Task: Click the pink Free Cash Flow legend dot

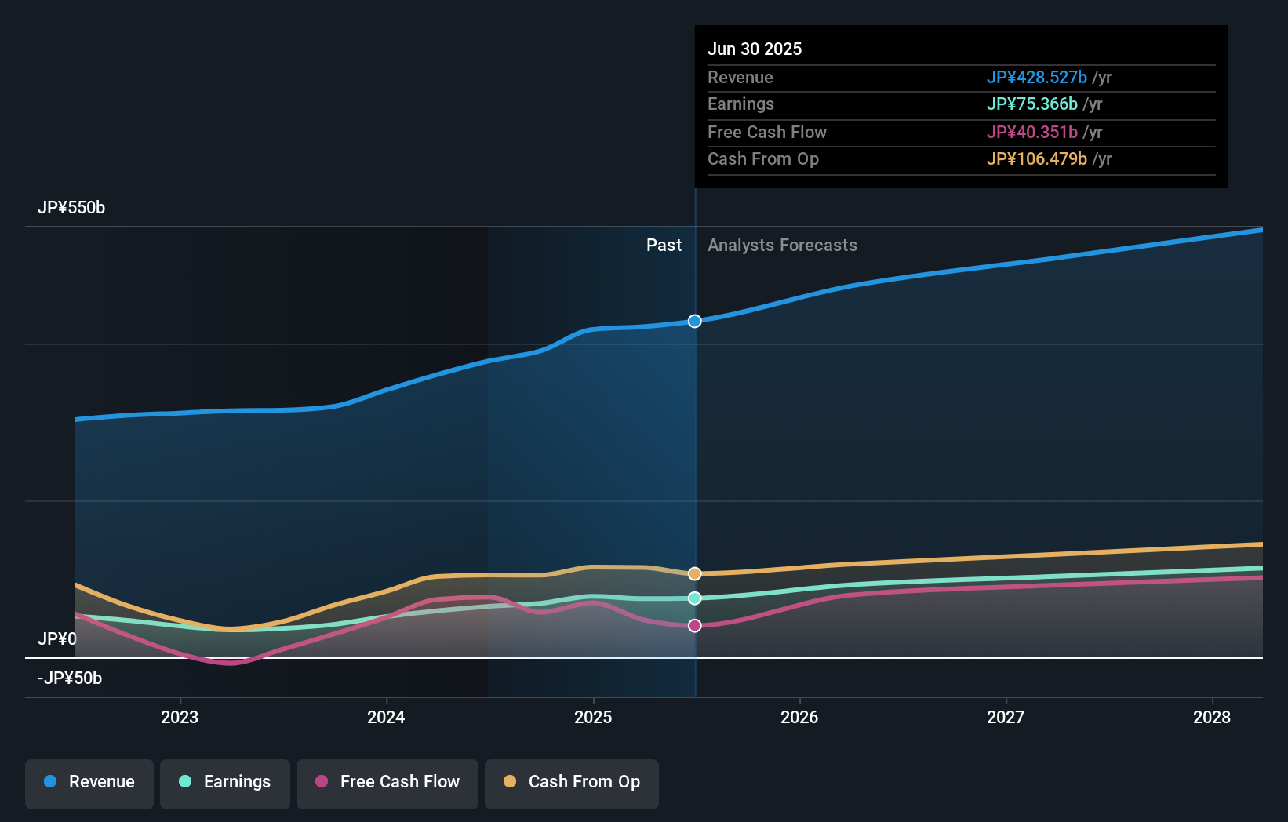Action: point(322,782)
